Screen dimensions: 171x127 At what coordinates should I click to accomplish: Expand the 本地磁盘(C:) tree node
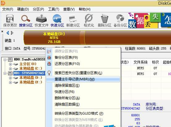point(10,69)
